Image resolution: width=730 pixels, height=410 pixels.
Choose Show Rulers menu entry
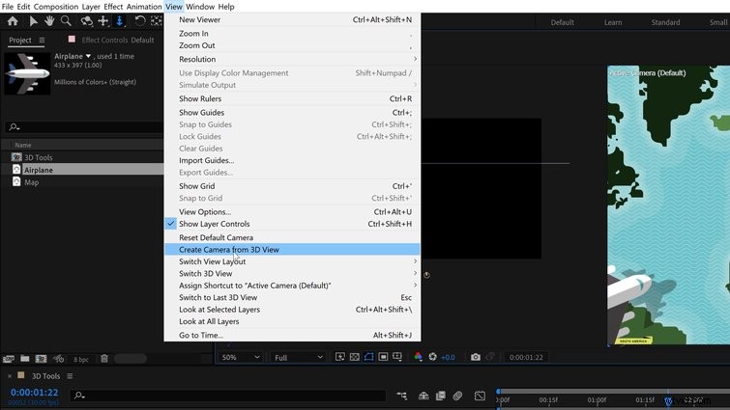[292, 98]
